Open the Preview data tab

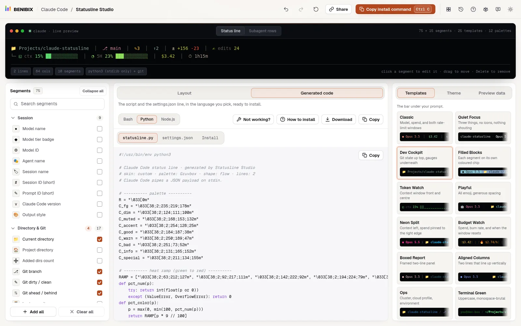492,93
